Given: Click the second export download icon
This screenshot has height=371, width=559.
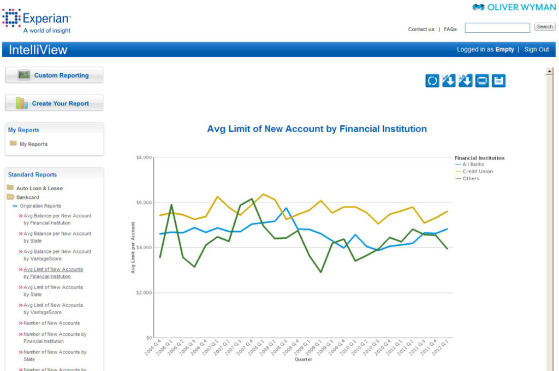Looking at the screenshot, I should (465, 80).
